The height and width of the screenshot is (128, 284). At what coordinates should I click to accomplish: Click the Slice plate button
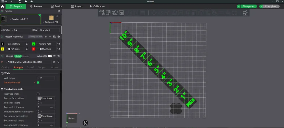[x=249, y=6]
